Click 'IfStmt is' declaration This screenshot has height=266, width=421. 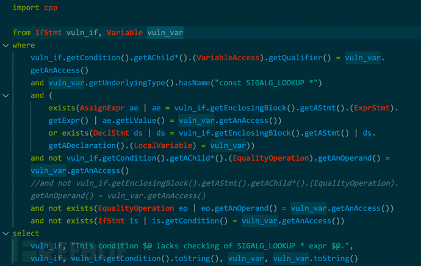(118, 221)
